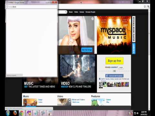Screen dimensions: 155x116
Task: Click the small icon at Katy Perry banner corner
Action: pos(93,19)
